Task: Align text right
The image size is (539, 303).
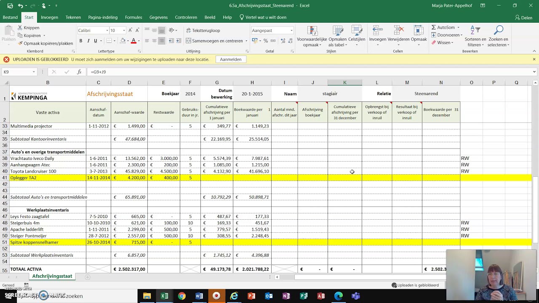Action: [x=161, y=41]
